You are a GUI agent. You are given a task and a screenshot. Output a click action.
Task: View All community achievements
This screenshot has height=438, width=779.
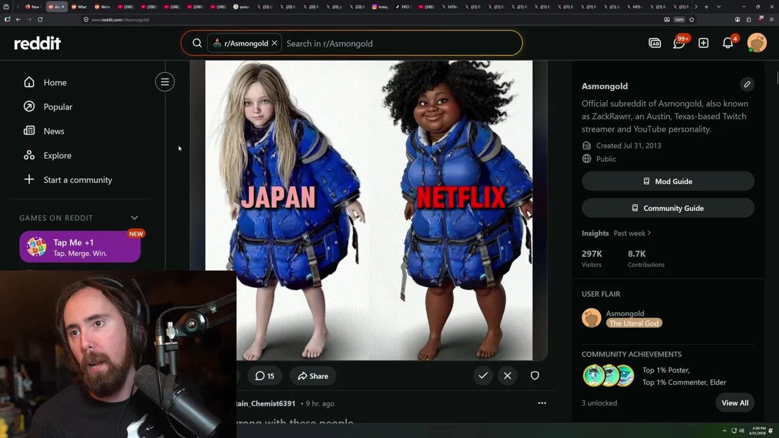click(x=735, y=403)
